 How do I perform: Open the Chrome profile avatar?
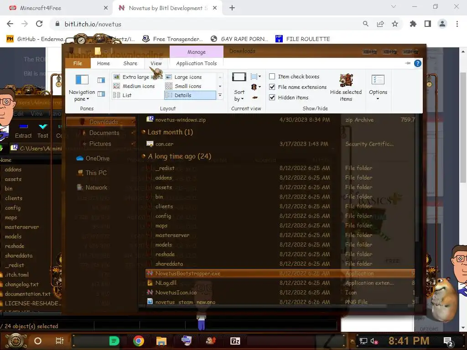coord(442,24)
